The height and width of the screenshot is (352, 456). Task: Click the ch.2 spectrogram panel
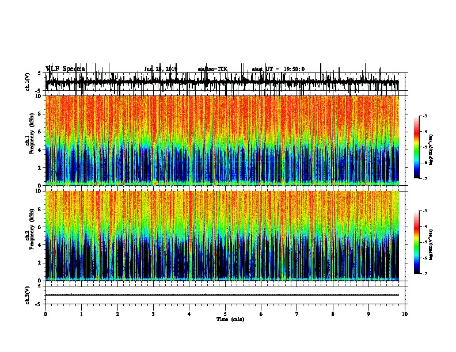pos(222,236)
